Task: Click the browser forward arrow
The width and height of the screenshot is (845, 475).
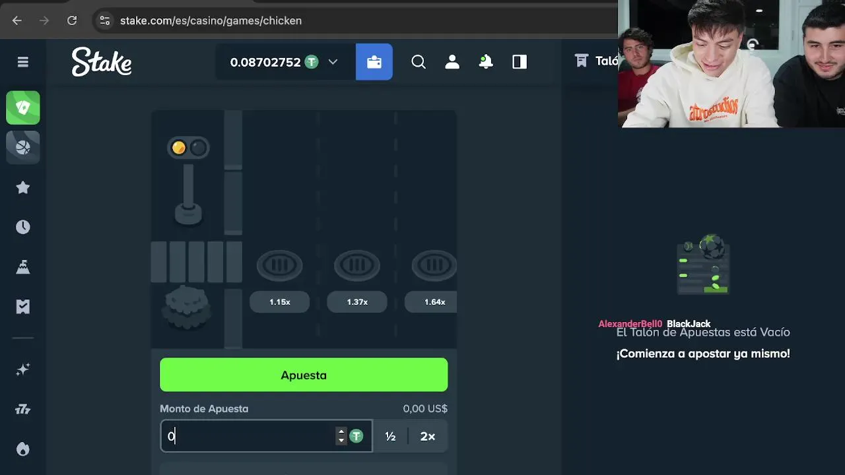Action: [44, 20]
